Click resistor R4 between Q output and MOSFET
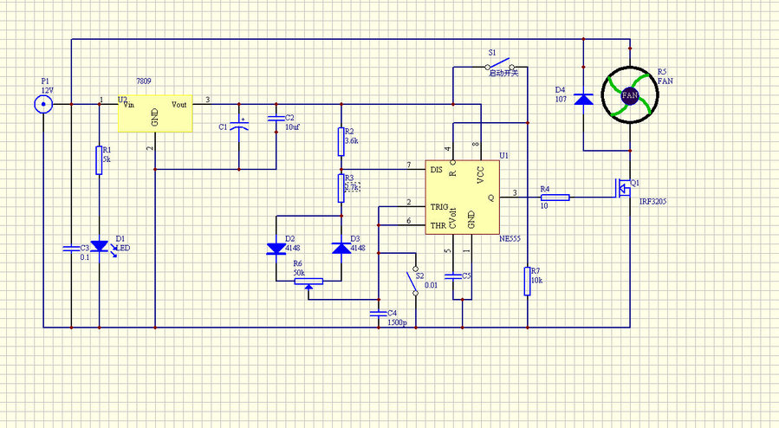 (x=555, y=198)
